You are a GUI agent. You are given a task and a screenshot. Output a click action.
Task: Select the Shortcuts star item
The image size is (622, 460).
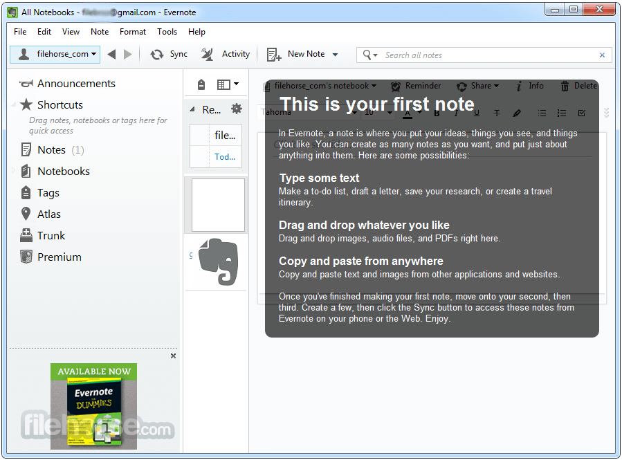[x=52, y=105]
